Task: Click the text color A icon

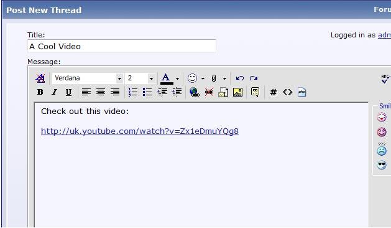Action: (167, 78)
